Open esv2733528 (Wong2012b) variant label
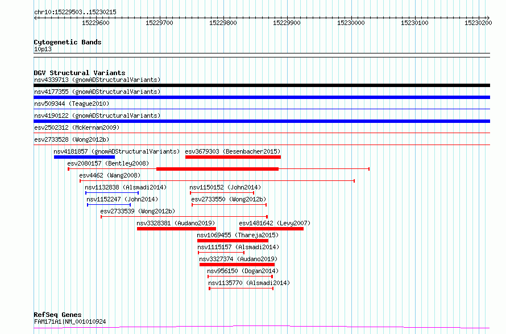506x334 pixels. (72, 139)
